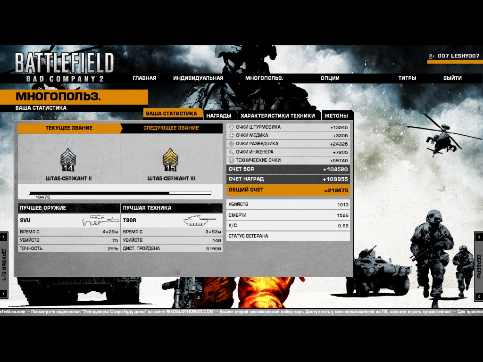Click the Recon crosshair icon
Viewport: 483px width, 362px height.
[x=231, y=144]
